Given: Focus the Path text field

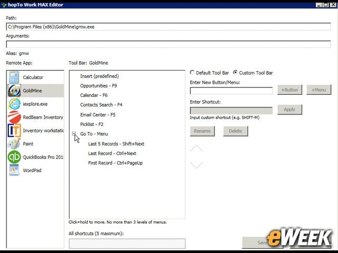Looking at the screenshot, I should pyautogui.click(x=168, y=27).
